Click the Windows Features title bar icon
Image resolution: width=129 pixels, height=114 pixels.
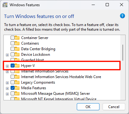tap(5, 5)
